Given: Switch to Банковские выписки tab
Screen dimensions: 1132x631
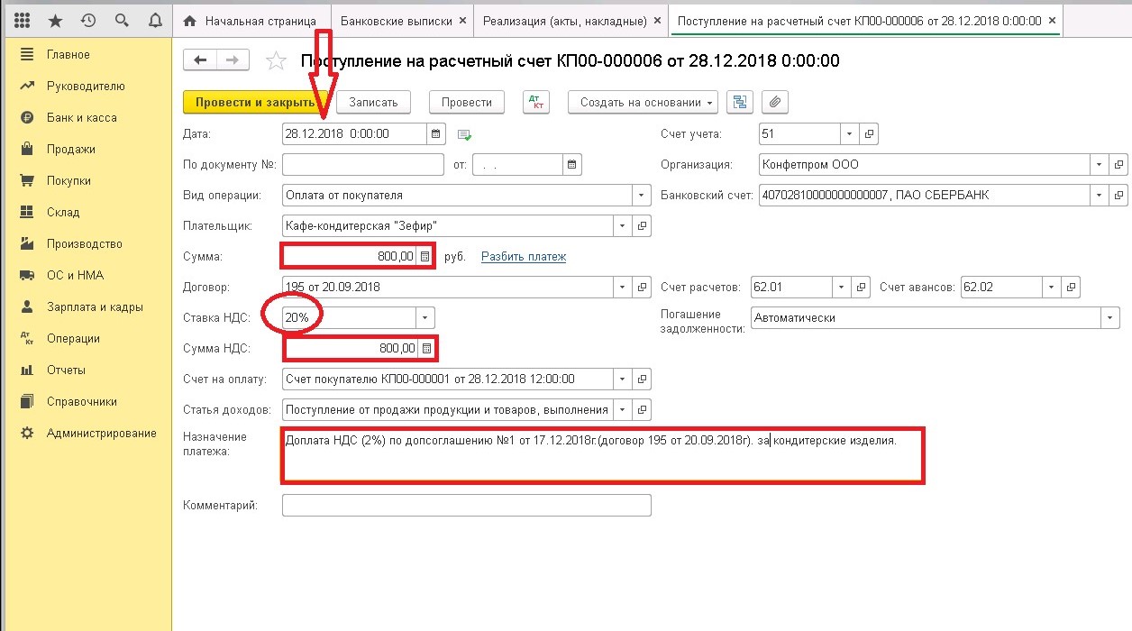Looking at the screenshot, I should click(403, 20).
